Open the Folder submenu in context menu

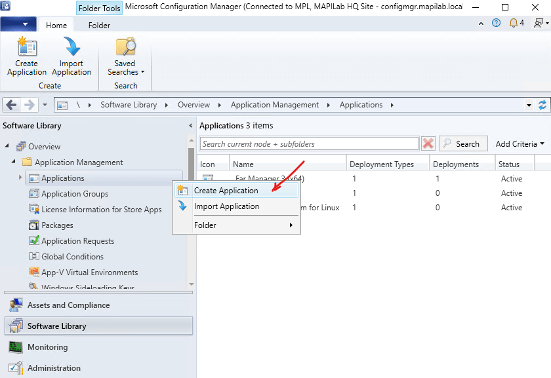point(236,225)
